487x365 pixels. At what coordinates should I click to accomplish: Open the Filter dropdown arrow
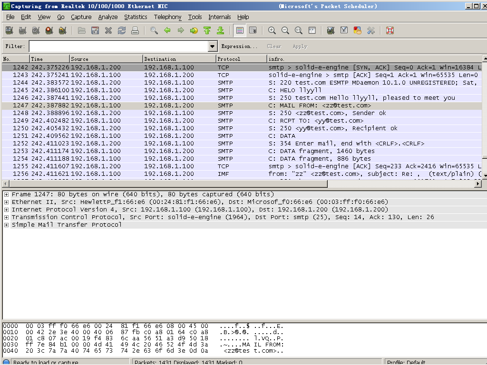pos(213,47)
